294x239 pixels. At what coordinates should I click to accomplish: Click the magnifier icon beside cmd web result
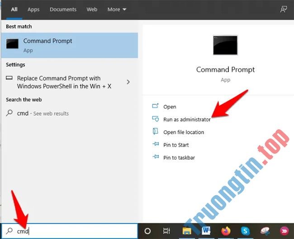9,113
